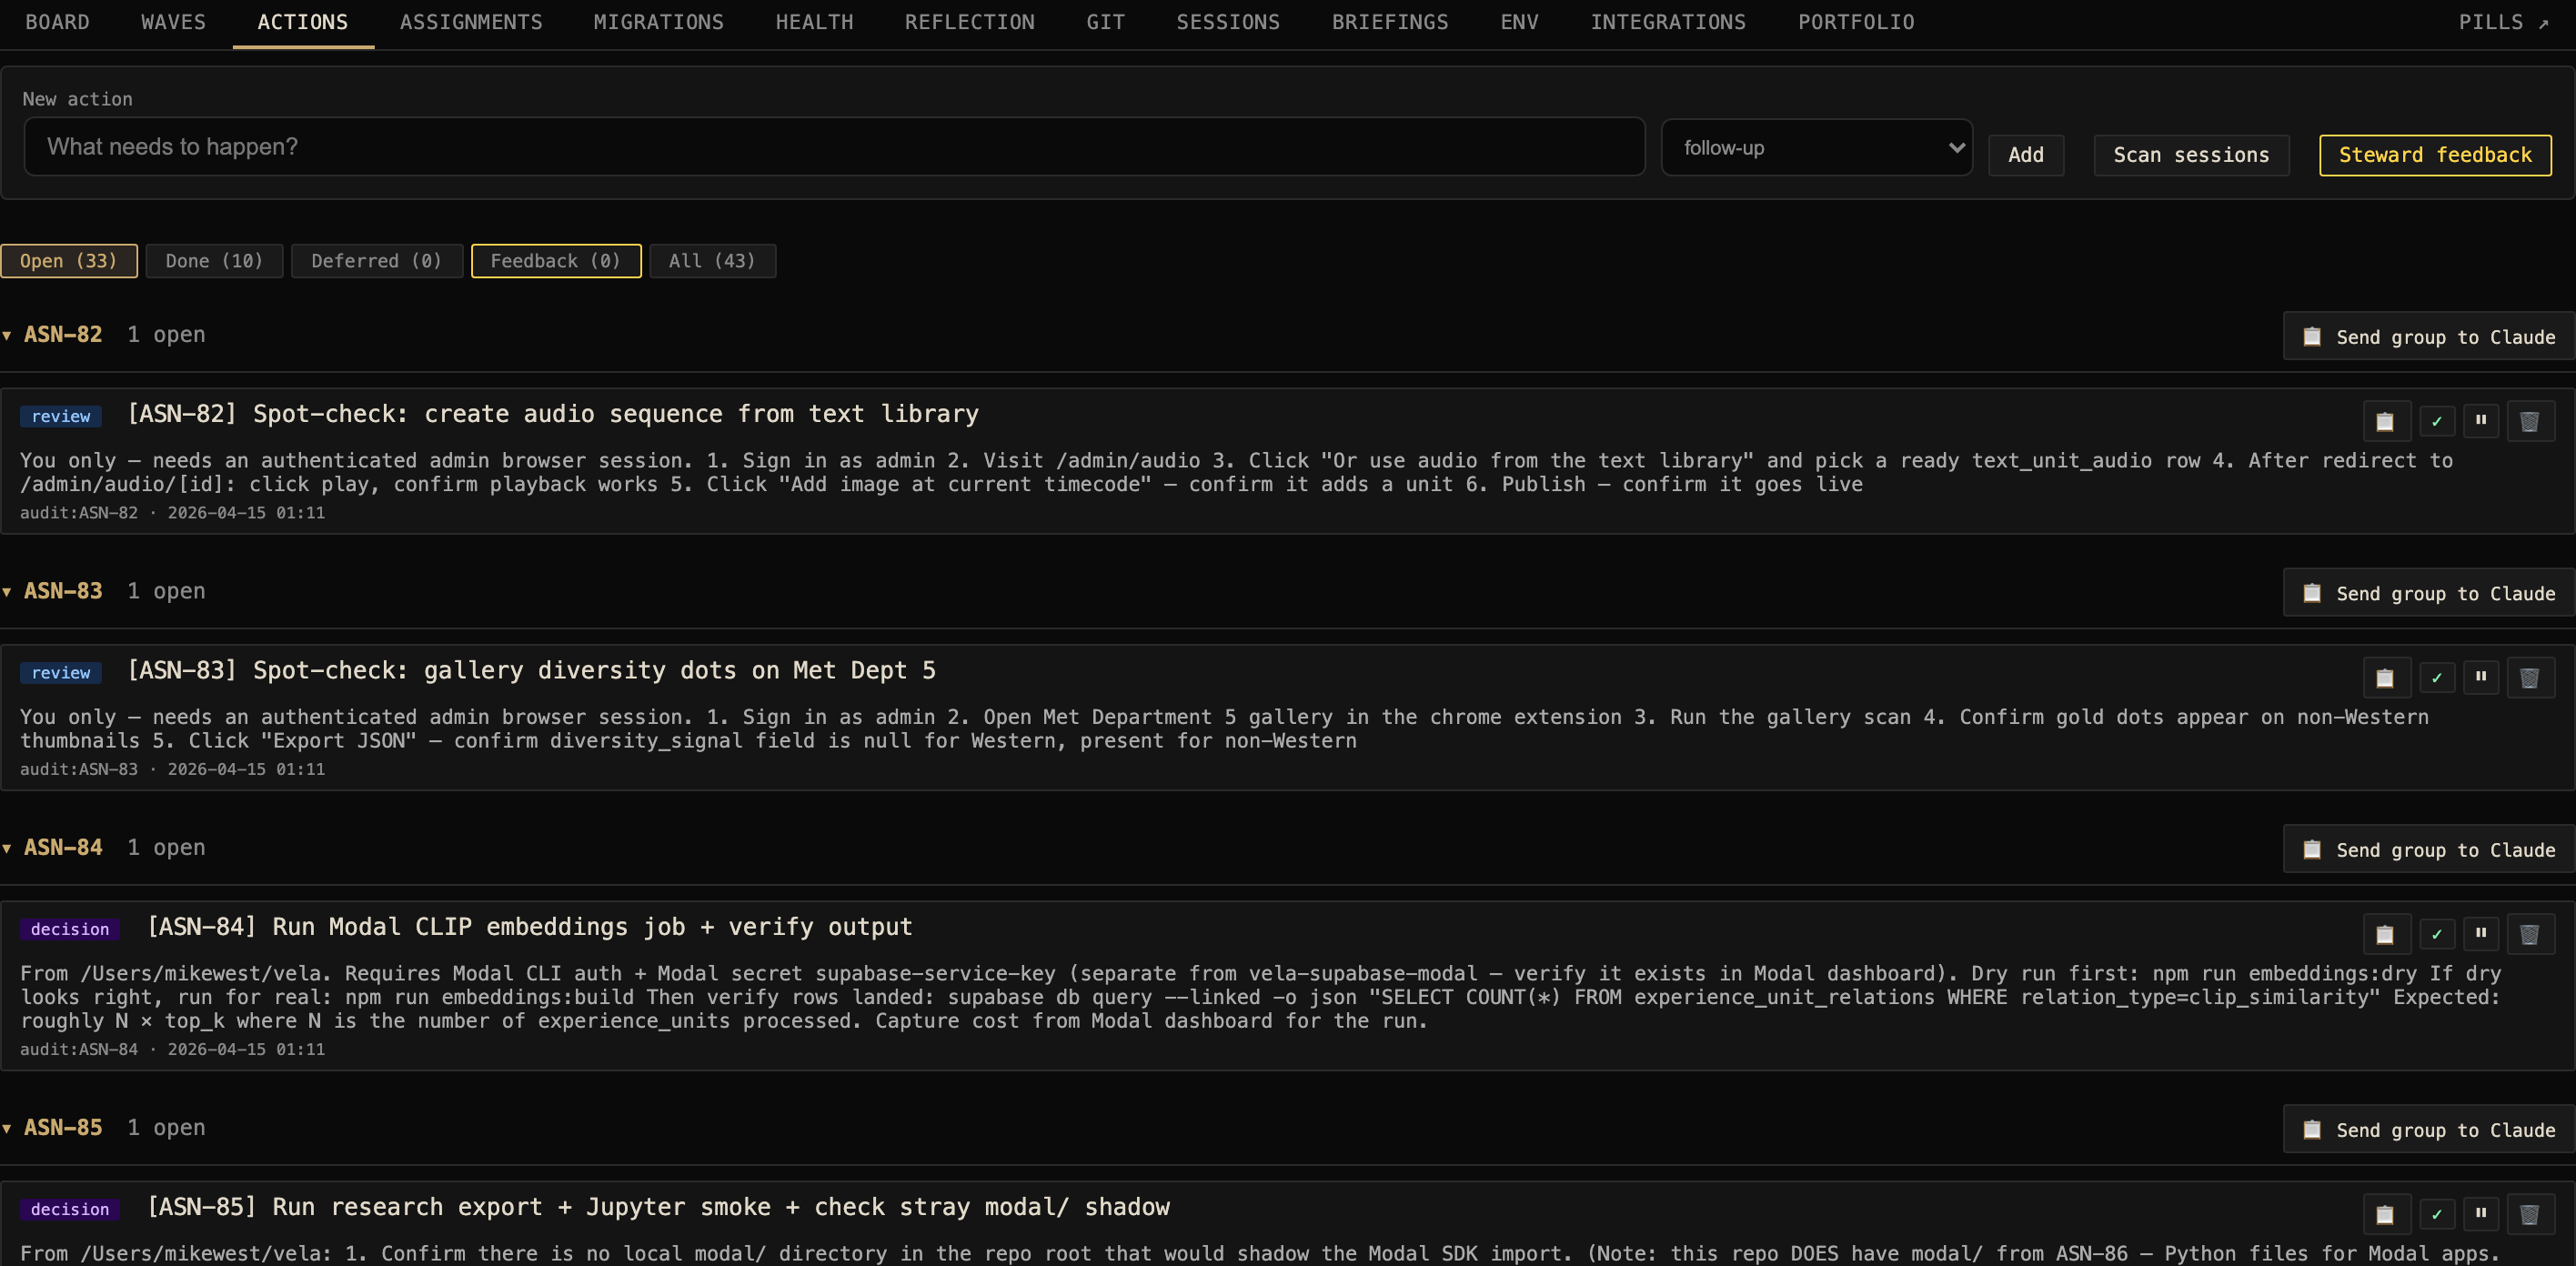Defer the ASN-84 Modal CLIP embeddings action
The height and width of the screenshot is (1266, 2576).
click(x=2481, y=934)
